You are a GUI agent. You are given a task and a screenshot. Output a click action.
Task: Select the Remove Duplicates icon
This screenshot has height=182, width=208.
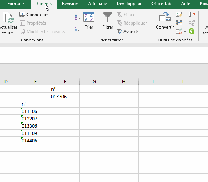point(179,23)
